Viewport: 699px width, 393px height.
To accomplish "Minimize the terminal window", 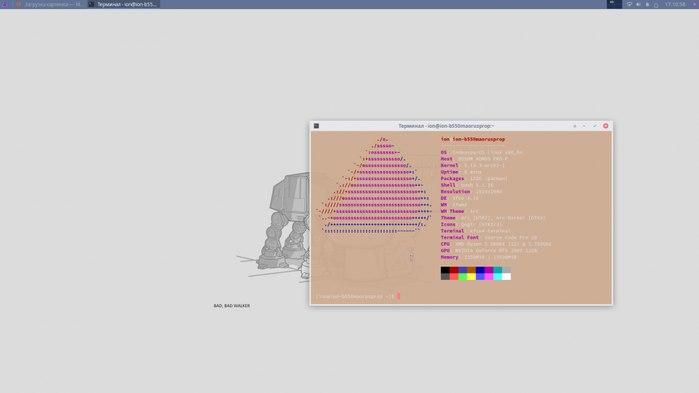I will (584, 126).
